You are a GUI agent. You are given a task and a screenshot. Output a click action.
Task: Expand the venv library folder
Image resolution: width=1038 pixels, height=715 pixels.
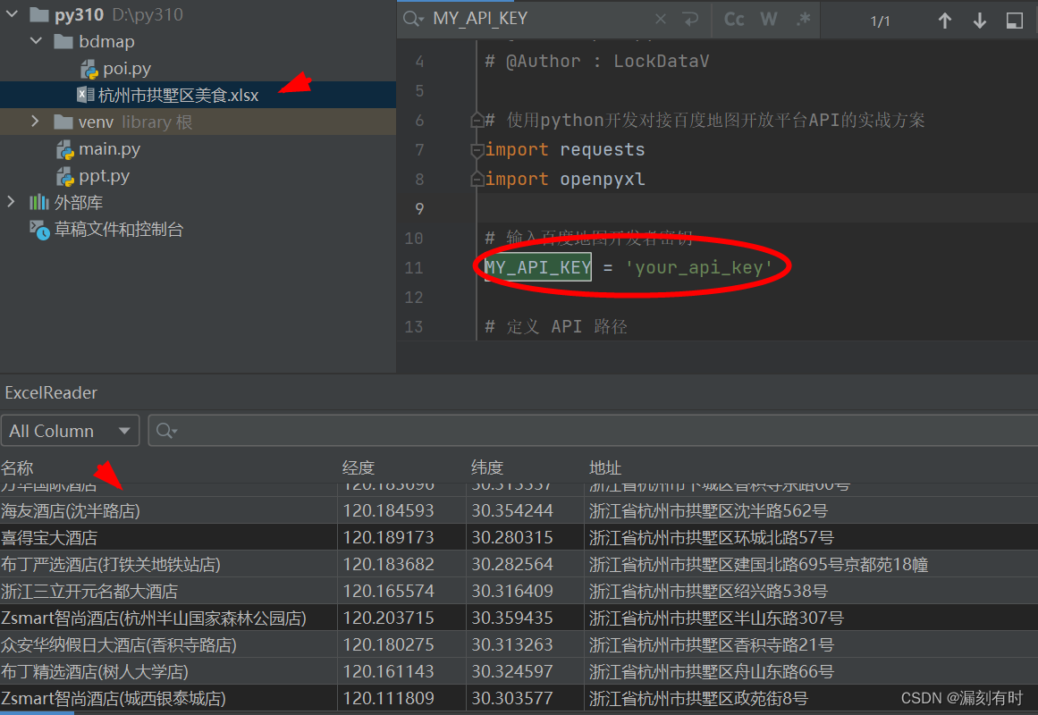point(35,122)
